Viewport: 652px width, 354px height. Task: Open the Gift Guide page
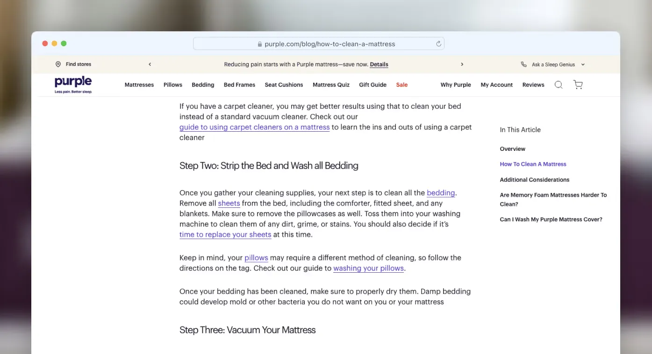tap(373, 85)
